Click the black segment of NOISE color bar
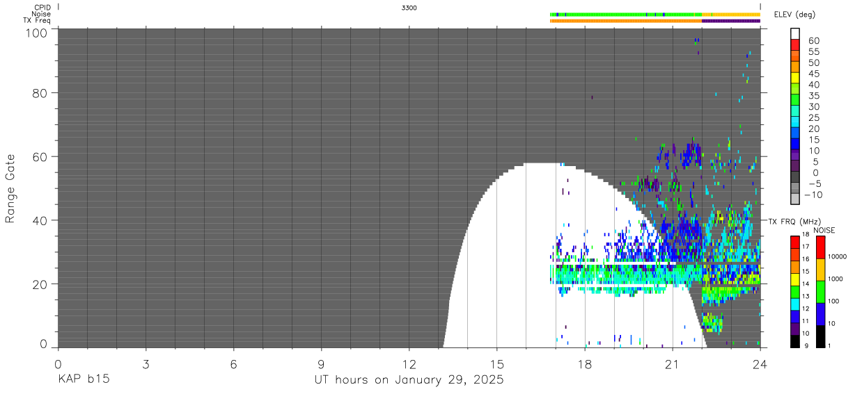 820,336
